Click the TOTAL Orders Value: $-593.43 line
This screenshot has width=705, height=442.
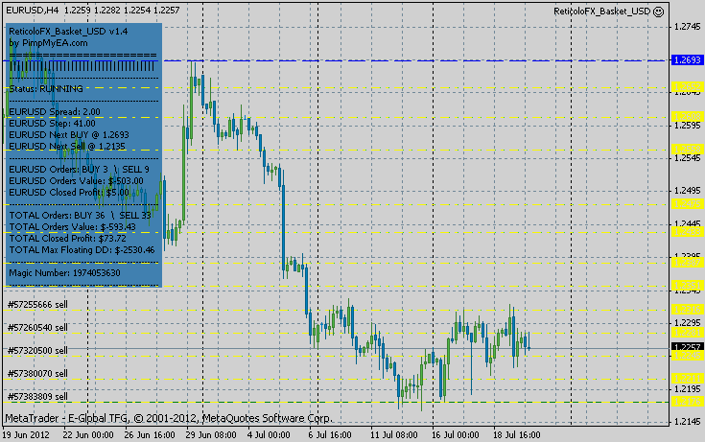pyautogui.click(x=72, y=227)
